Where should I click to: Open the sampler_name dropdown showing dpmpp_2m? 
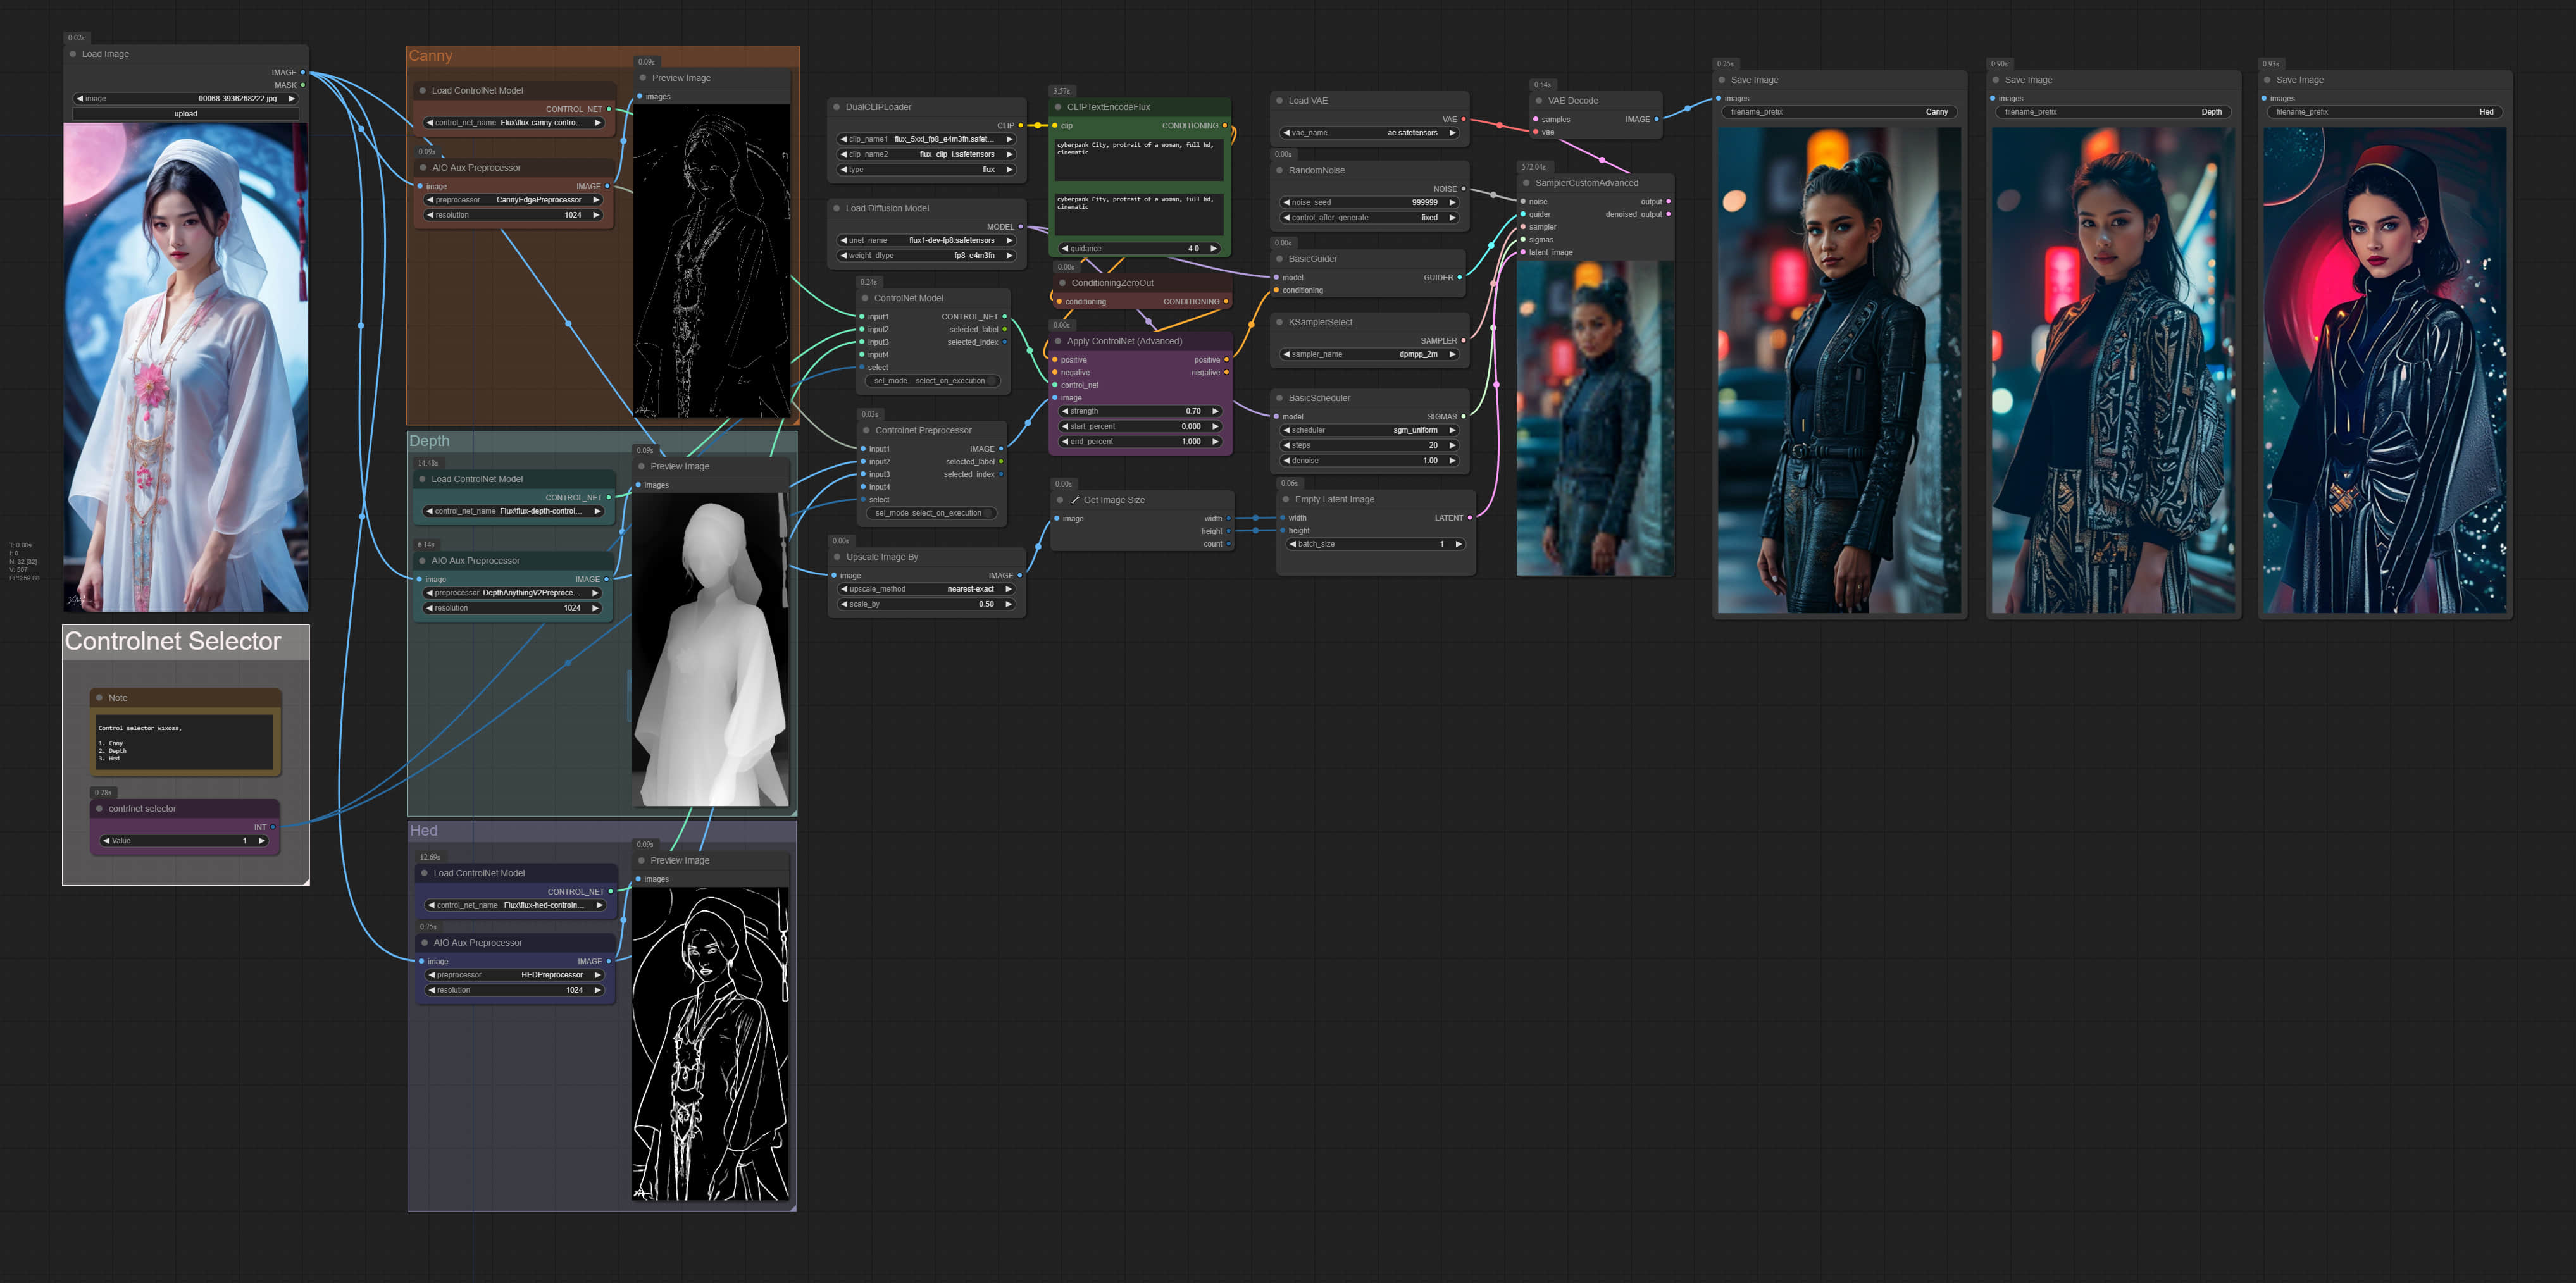click(x=1368, y=354)
